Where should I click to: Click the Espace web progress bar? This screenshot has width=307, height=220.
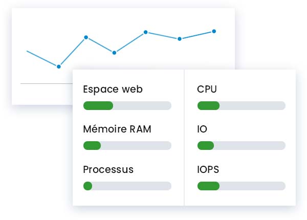coord(127,106)
